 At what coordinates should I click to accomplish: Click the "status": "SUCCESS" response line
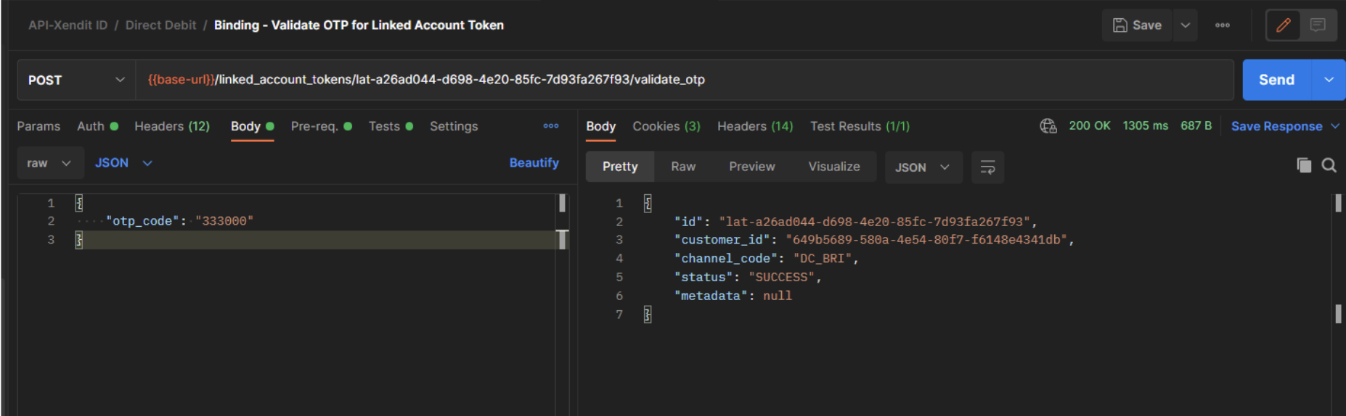point(748,278)
